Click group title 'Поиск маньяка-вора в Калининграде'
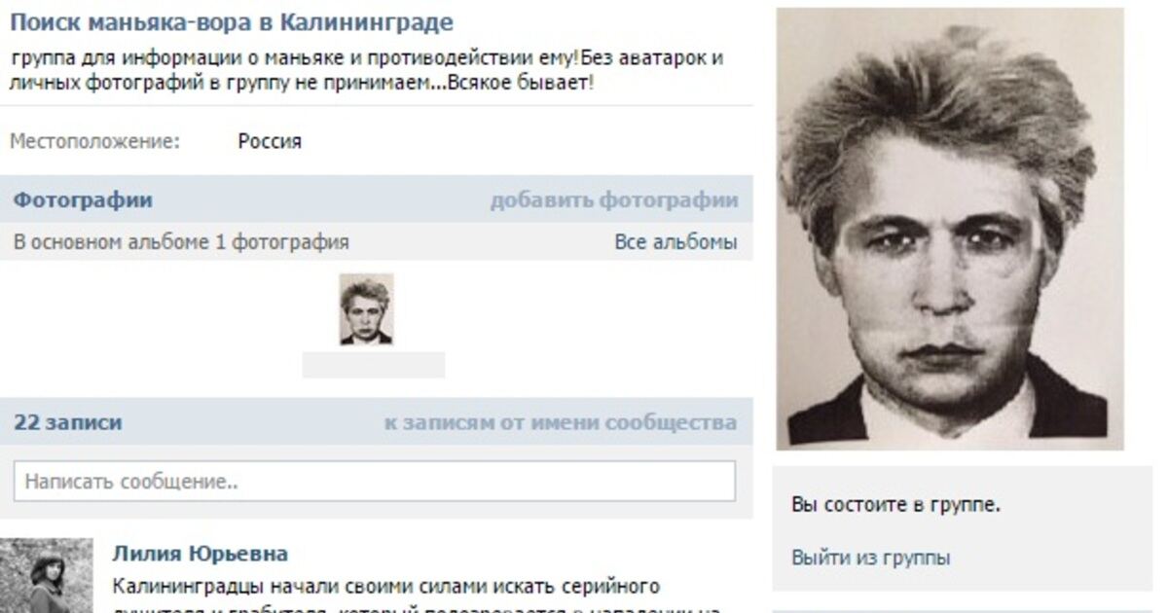 pos(232,22)
